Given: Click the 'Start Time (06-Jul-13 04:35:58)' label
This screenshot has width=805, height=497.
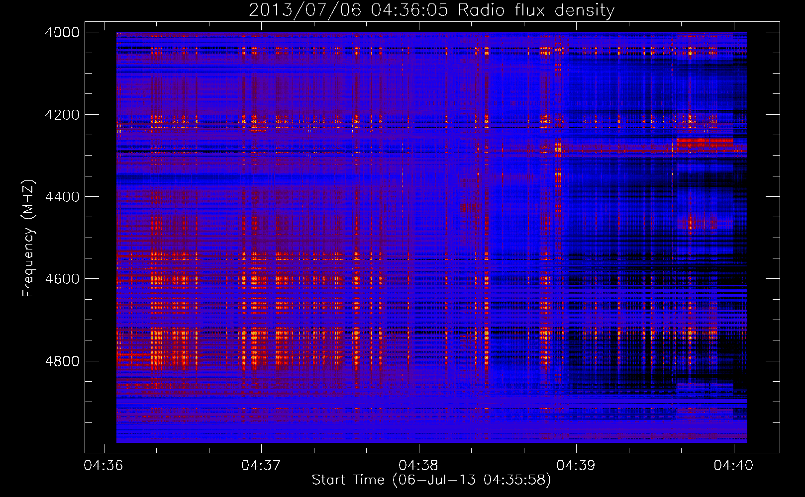Looking at the screenshot, I should 431,480.
